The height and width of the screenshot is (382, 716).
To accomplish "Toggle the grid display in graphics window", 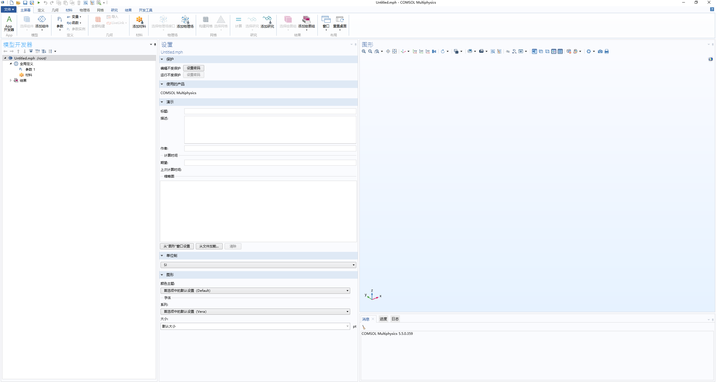I will 560,51.
